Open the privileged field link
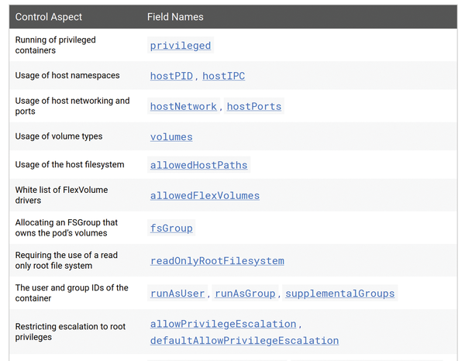465x361 pixels. tap(181, 46)
